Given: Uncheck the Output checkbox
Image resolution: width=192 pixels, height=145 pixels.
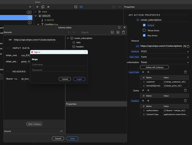Looking at the screenshot, I should click(144, 25).
